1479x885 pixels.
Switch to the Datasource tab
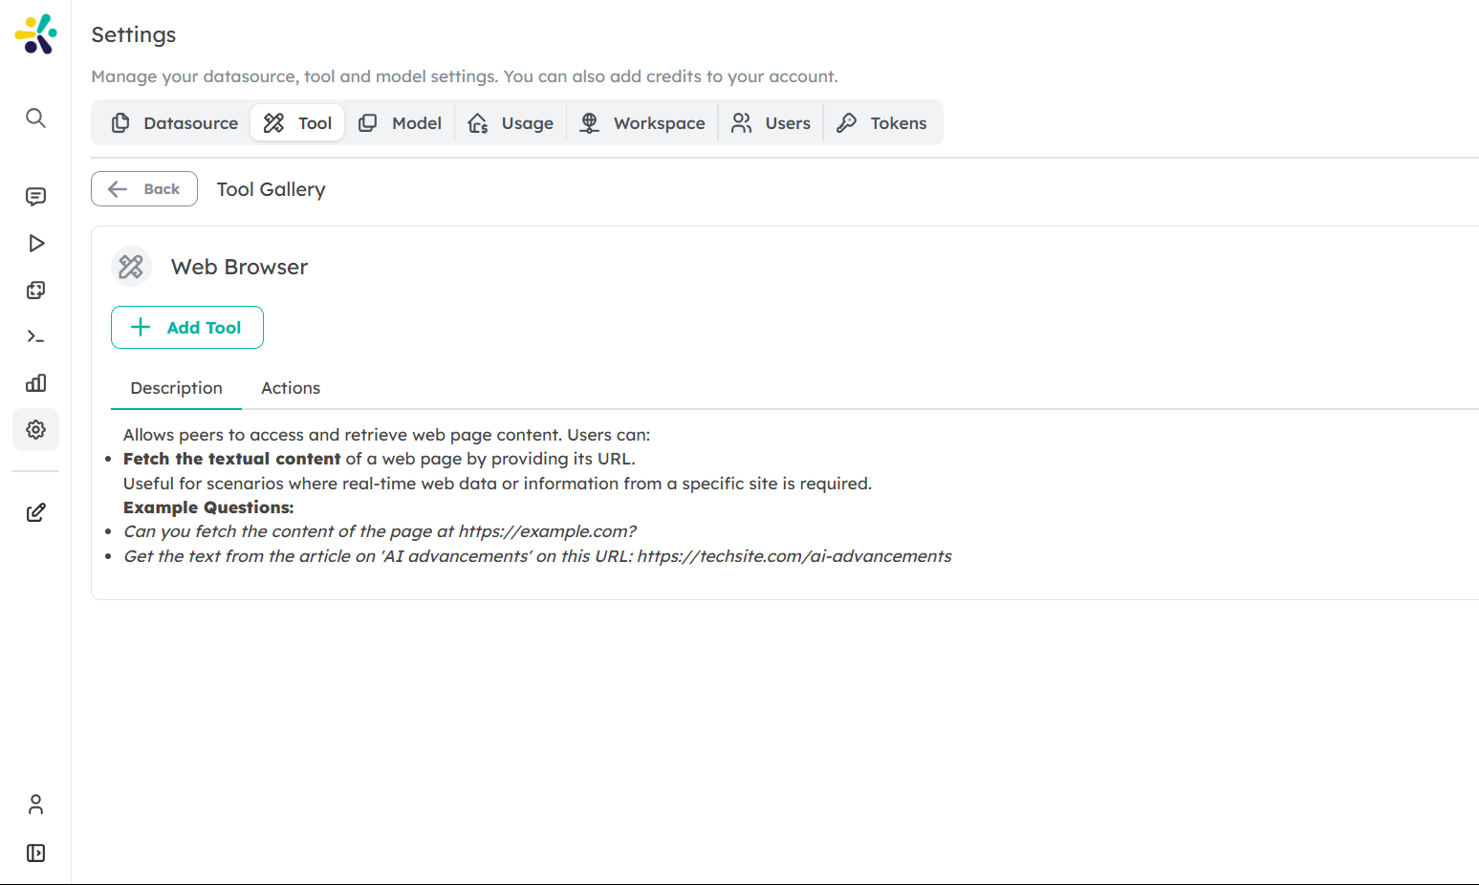[174, 123]
